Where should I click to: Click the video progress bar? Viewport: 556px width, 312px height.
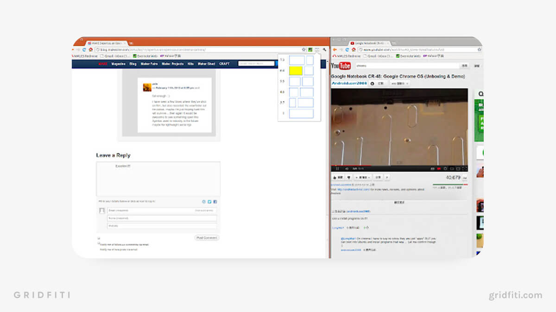pyautogui.click(x=399, y=165)
